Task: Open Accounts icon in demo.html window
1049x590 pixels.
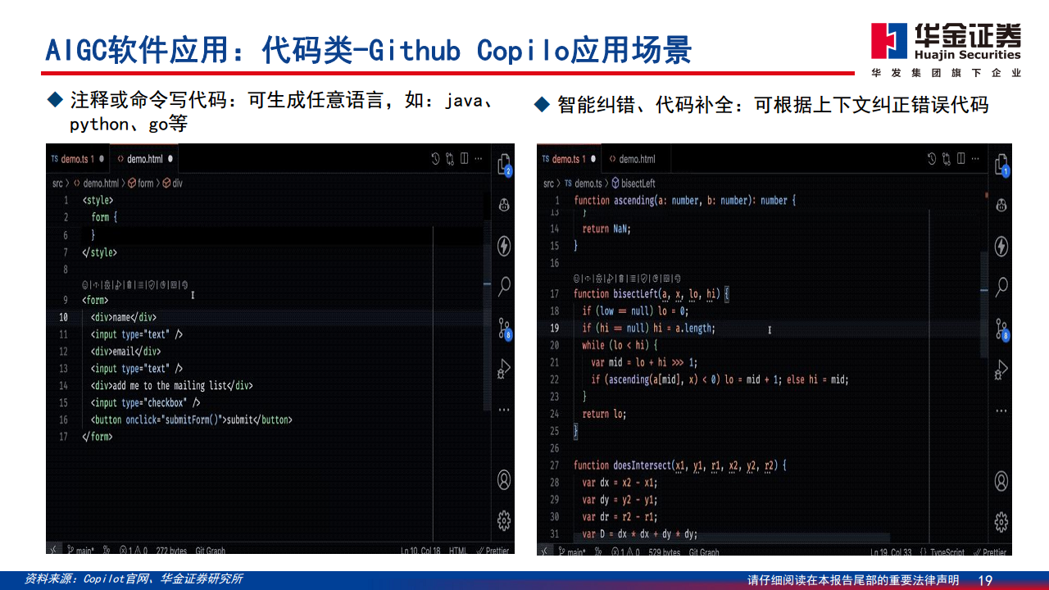Action: (504, 479)
